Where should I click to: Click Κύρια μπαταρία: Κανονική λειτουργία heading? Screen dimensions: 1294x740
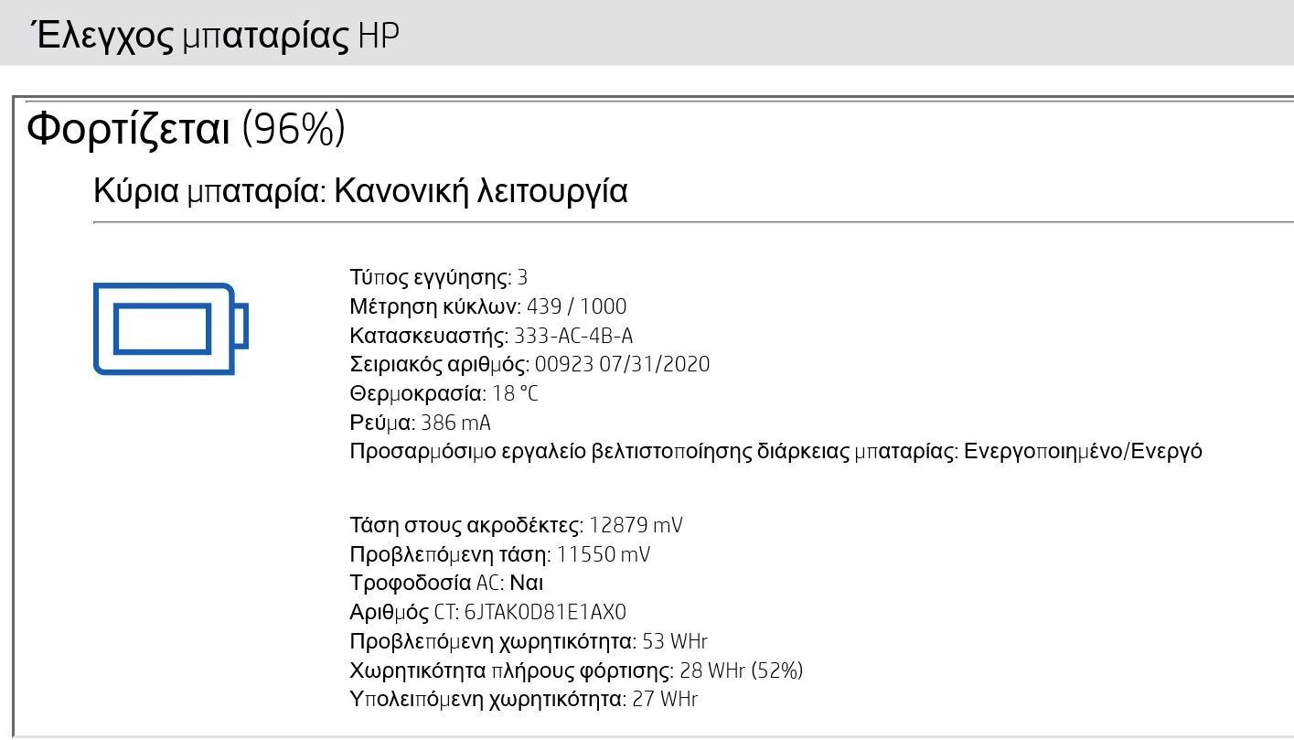point(360,191)
